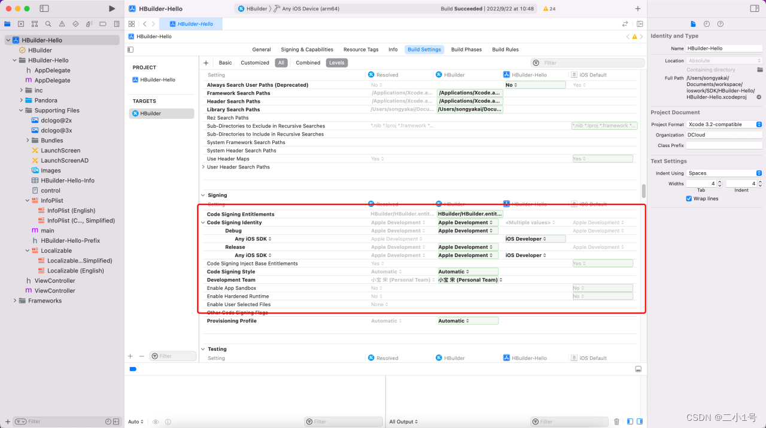Increment the Tab width stepper
766x428 pixels.
[x=720, y=182]
